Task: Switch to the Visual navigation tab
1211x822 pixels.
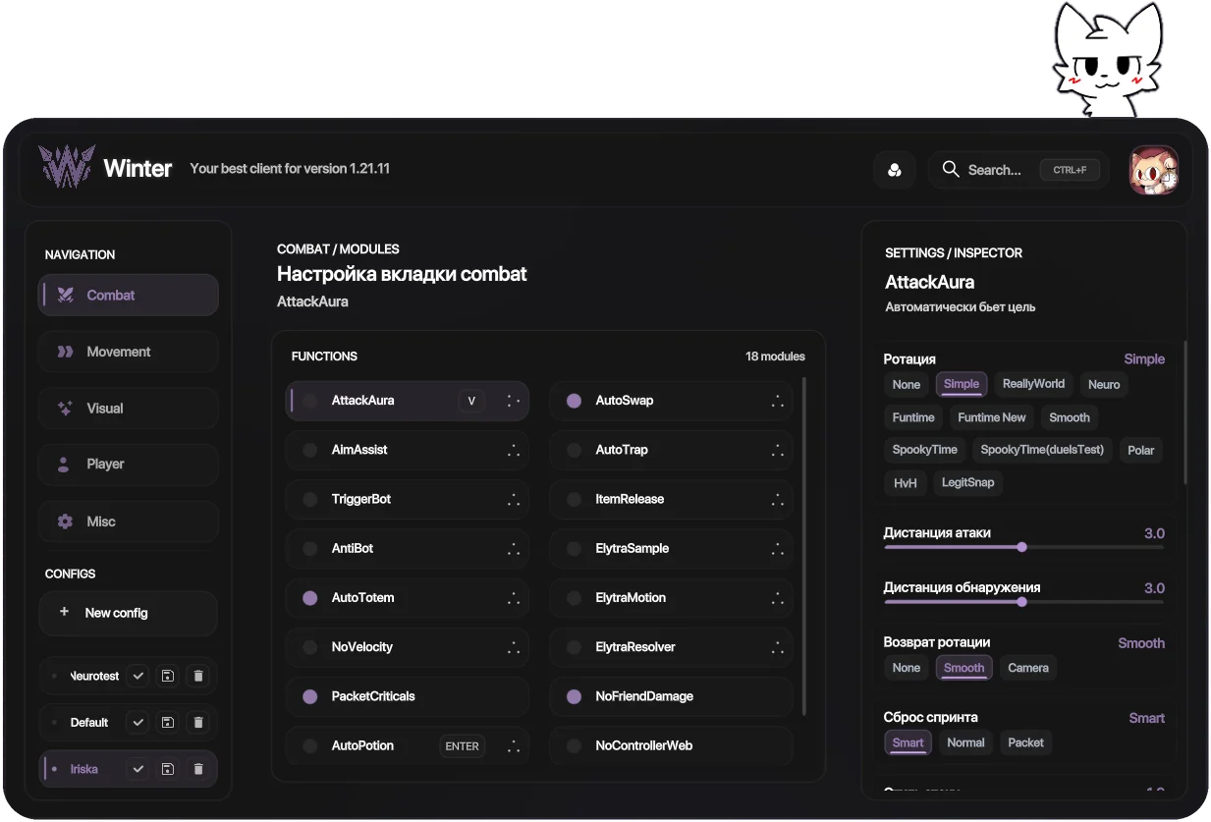Action: 129,408
